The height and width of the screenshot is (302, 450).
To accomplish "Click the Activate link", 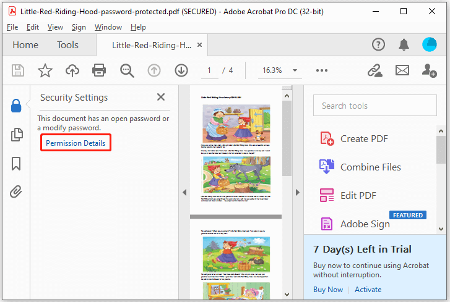I will (368, 290).
